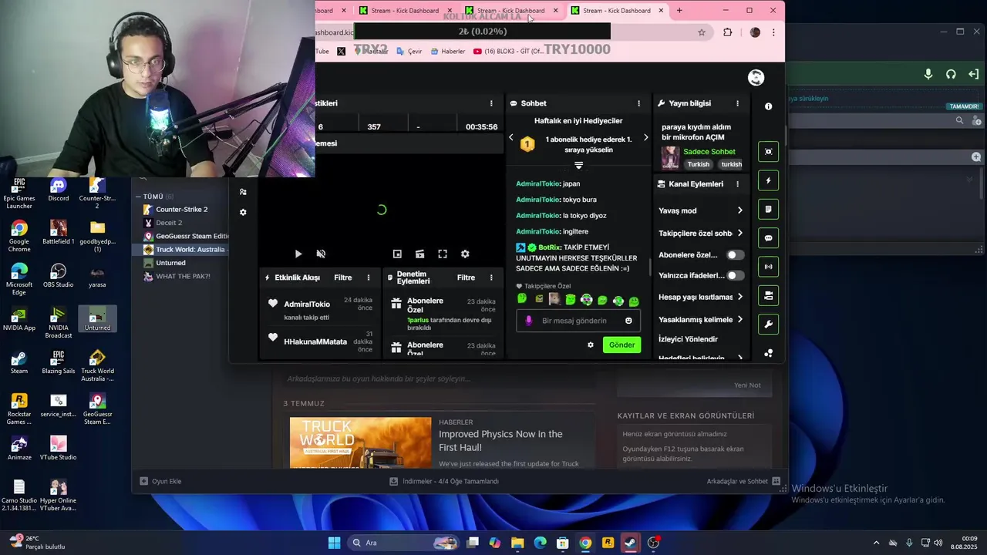The image size is (987, 555).
Task: Click the Discord desktop shortcut
Action: 59,190
